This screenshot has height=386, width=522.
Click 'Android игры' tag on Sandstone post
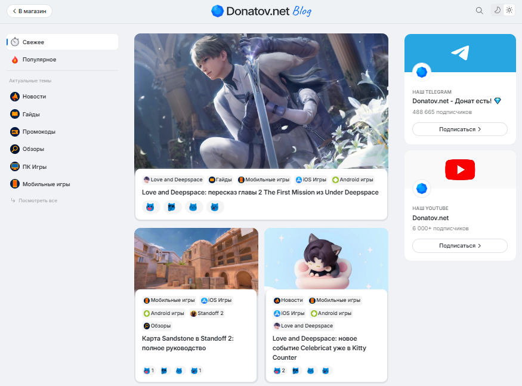[164, 313]
